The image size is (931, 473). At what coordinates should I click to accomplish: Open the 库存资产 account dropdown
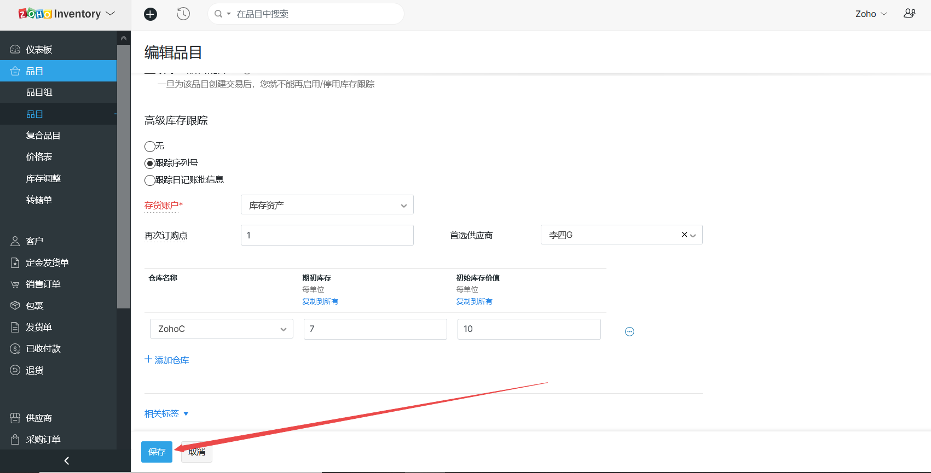pos(327,205)
